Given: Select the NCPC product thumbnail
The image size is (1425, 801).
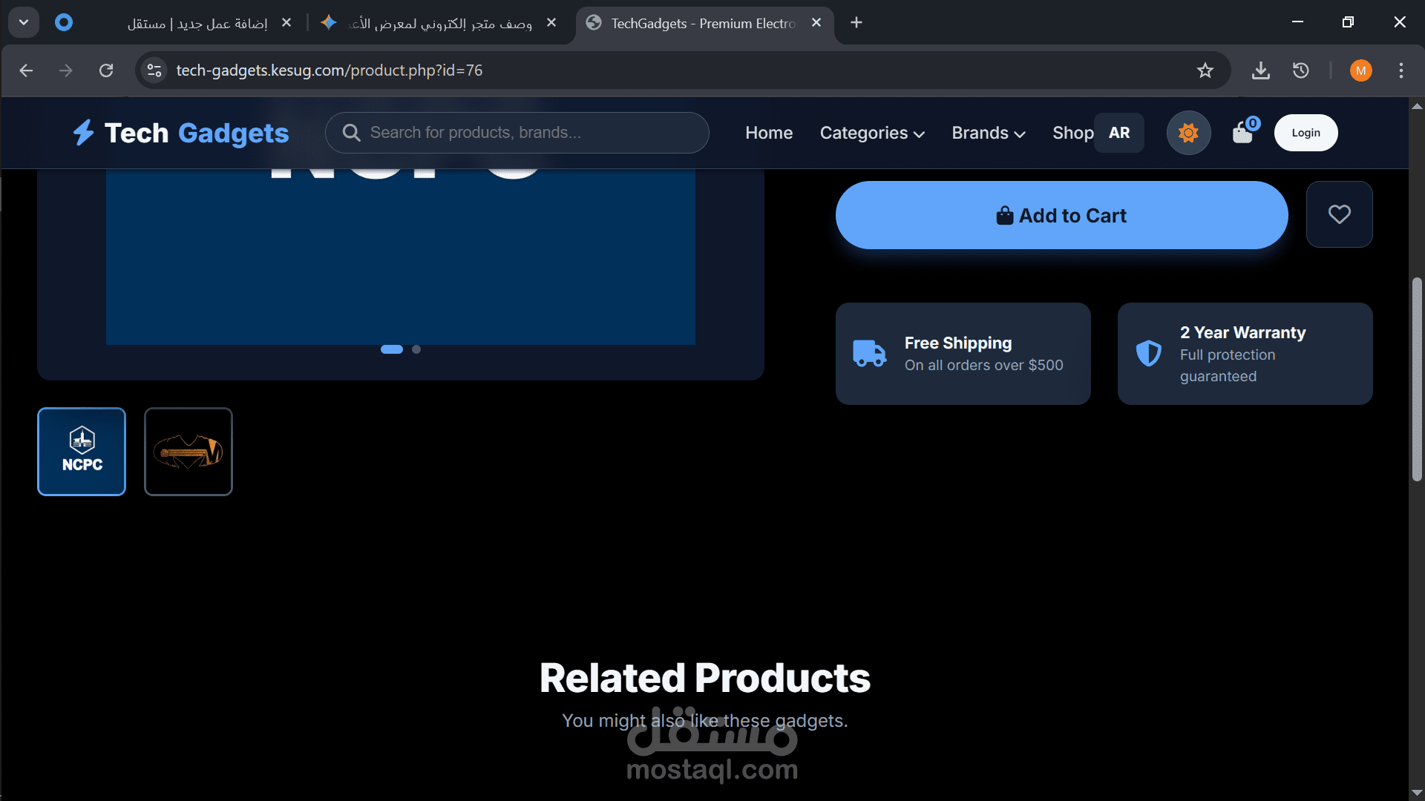Looking at the screenshot, I should 82,452.
